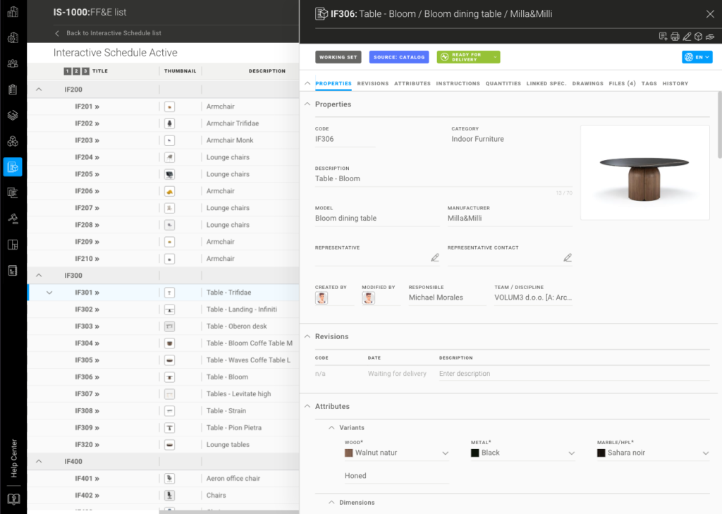Click the print icon in item toolbar
This screenshot has height=514, width=722.
[675, 37]
